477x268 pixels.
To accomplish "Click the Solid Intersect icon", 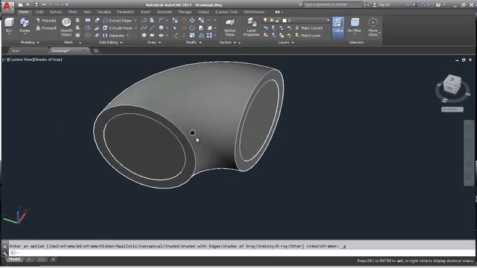I will pyautogui.click(x=88, y=35).
